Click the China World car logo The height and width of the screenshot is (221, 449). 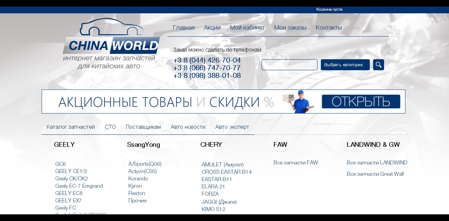click(x=111, y=43)
